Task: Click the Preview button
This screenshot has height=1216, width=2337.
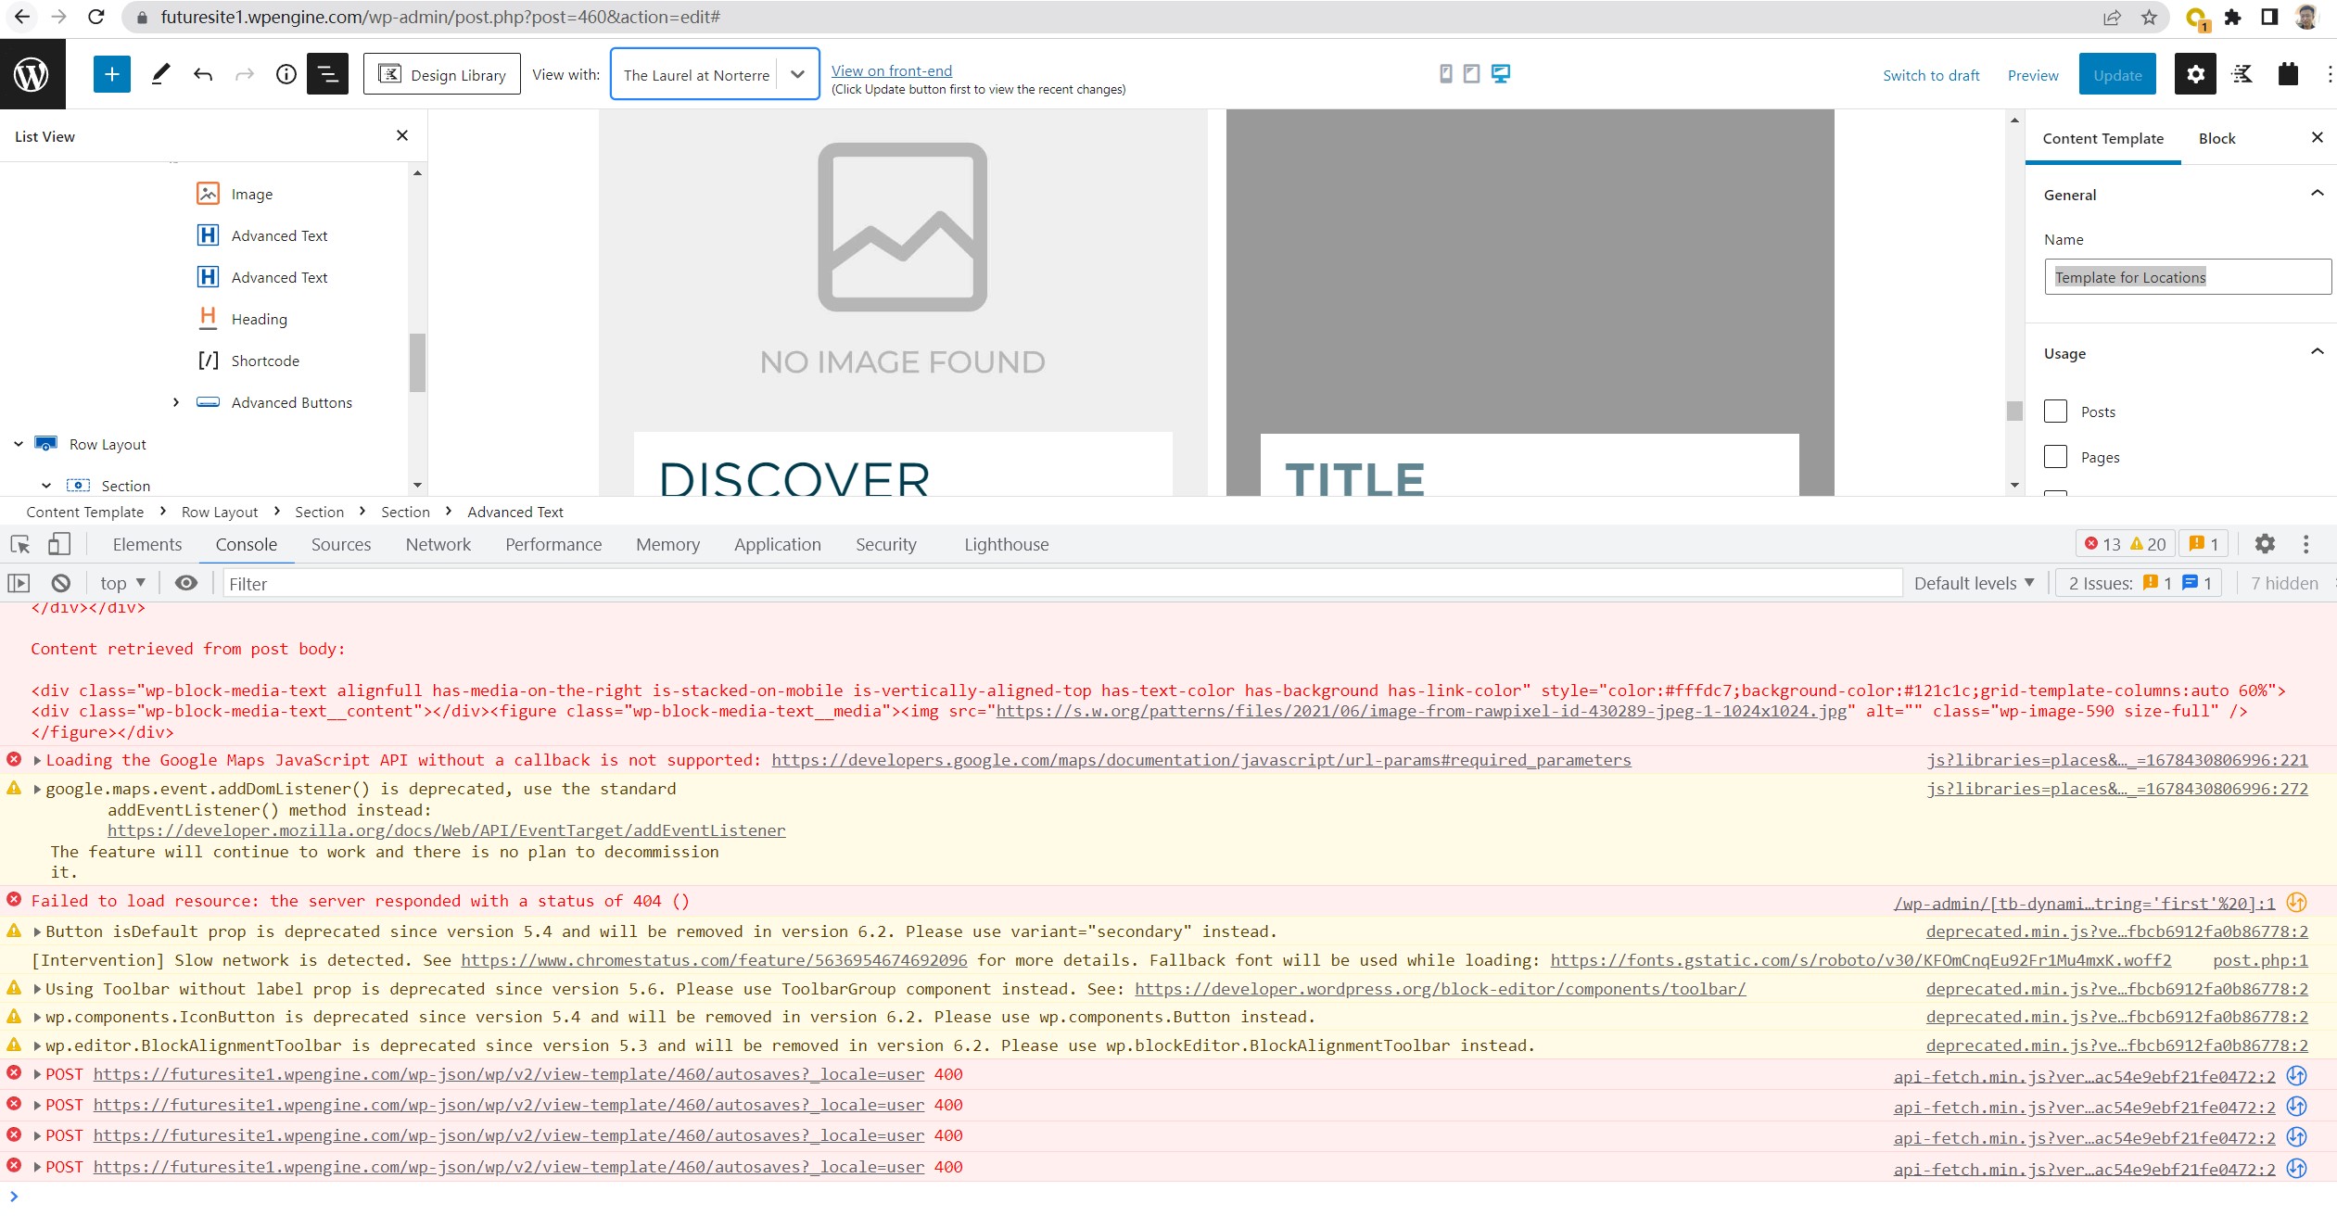Action: (2033, 75)
